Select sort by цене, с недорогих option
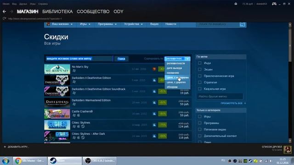 (178, 77)
